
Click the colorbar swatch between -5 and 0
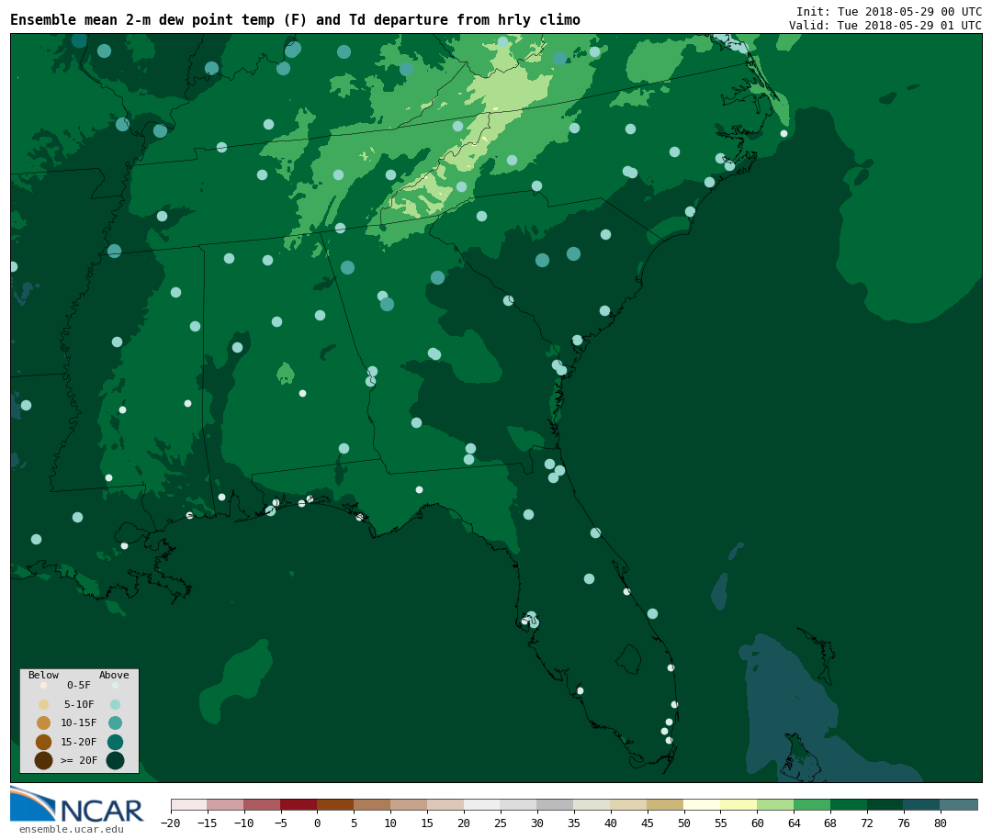tap(299, 804)
